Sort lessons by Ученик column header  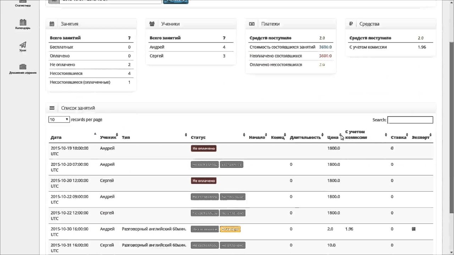(x=108, y=137)
